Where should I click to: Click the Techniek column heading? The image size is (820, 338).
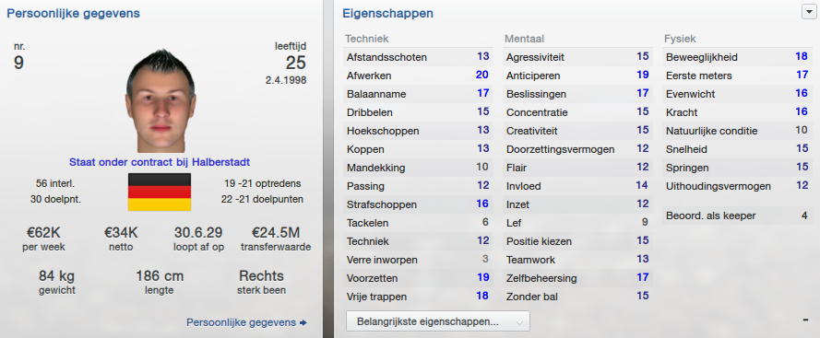(x=366, y=39)
